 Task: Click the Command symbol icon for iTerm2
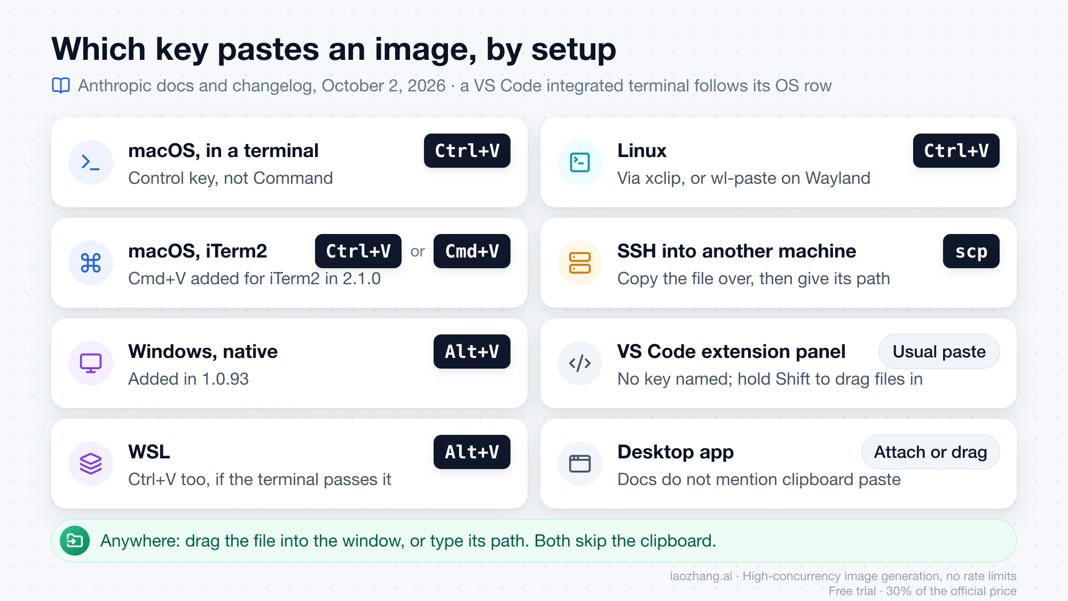point(91,263)
